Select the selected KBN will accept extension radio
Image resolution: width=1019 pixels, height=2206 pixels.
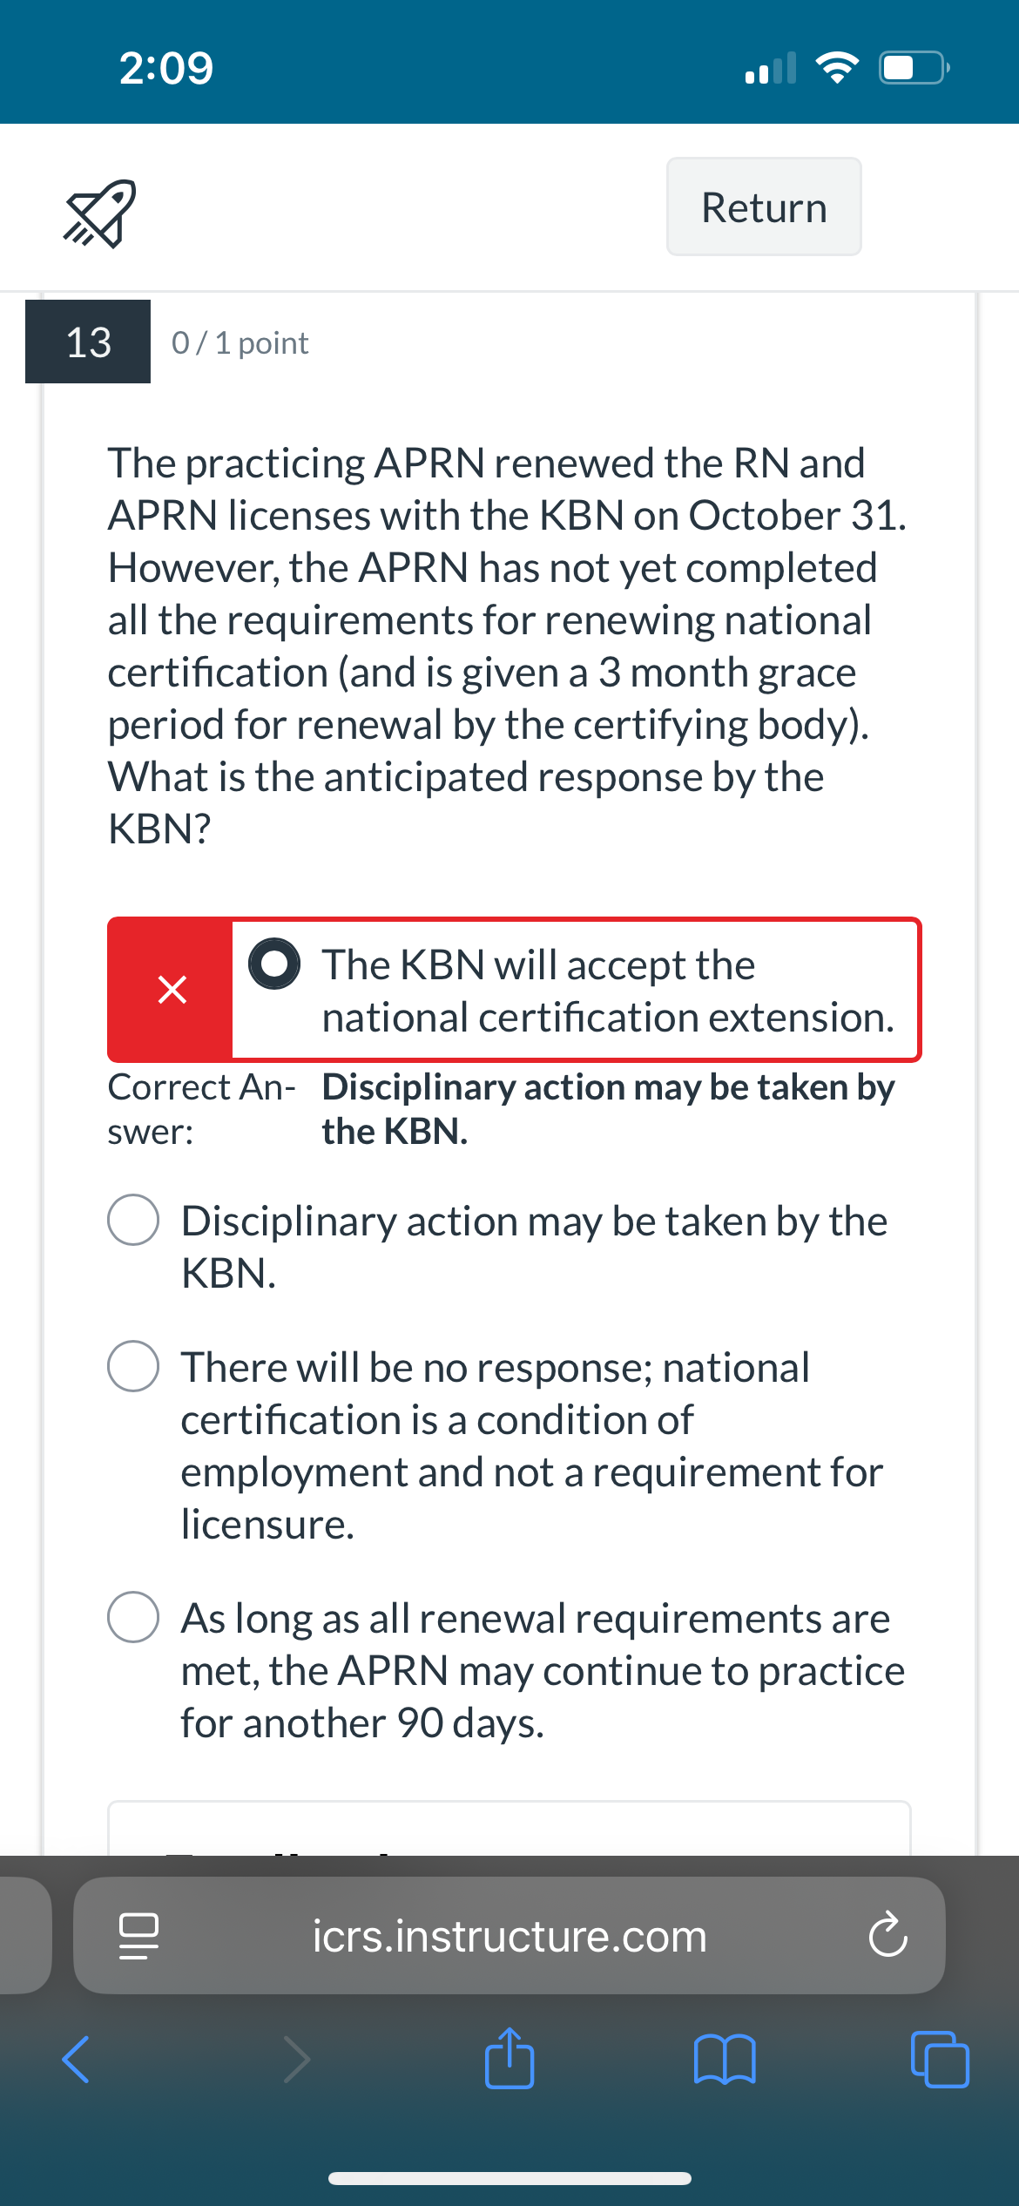click(x=274, y=964)
